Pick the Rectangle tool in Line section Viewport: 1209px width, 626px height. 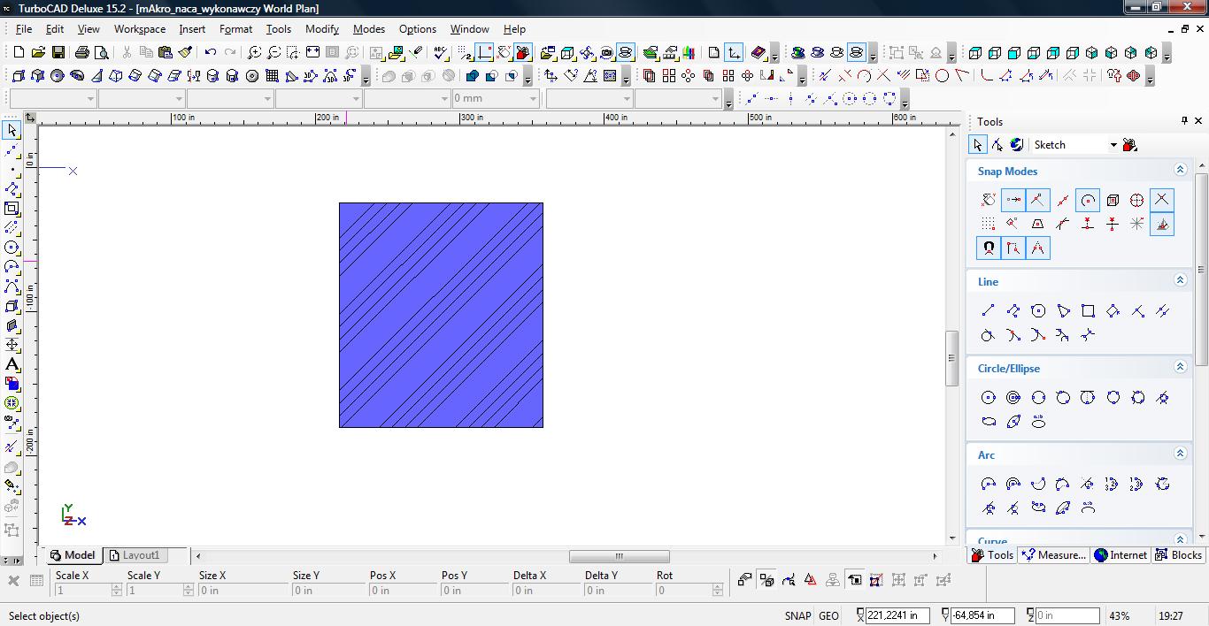pyautogui.click(x=1088, y=310)
